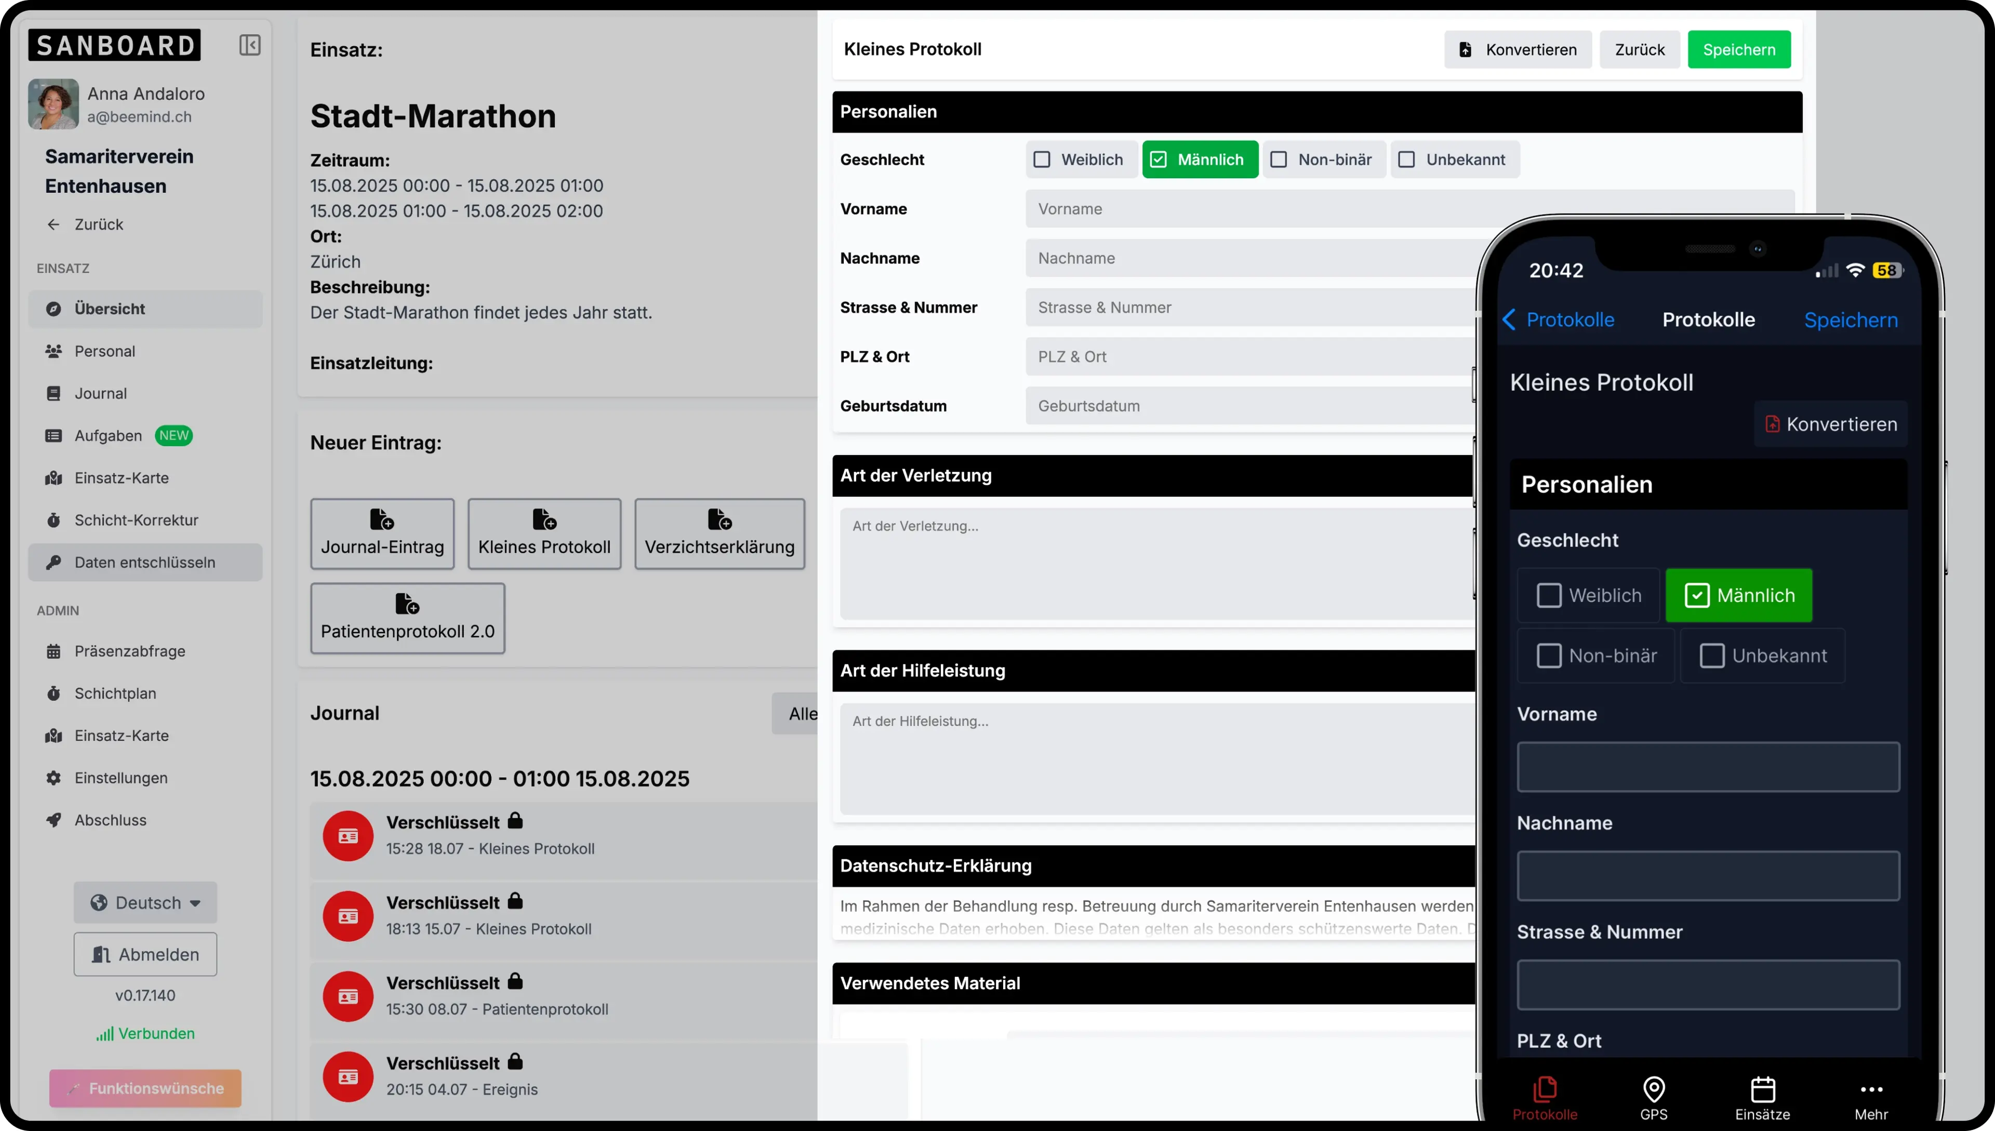Tap the Einsätze tab on phone
1995x1131 pixels.
point(1762,1098)
